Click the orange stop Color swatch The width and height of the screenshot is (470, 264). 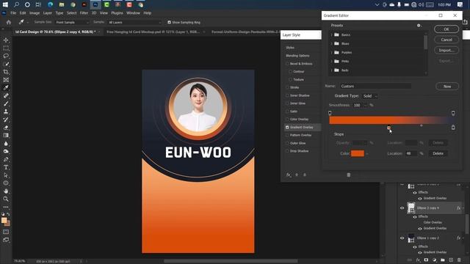358,153
